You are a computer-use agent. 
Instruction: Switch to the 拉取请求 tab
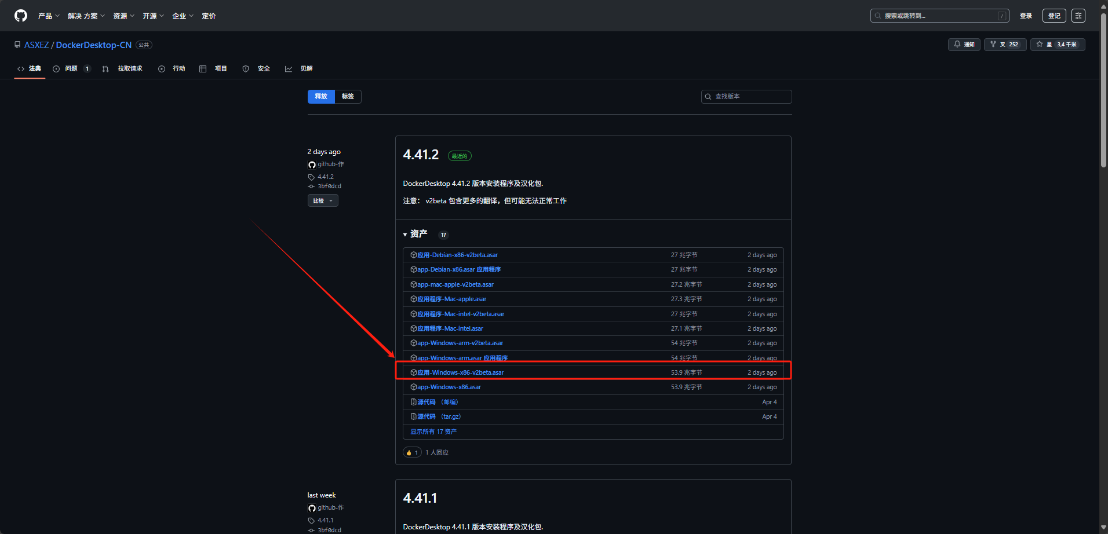(x=122, y=68)
